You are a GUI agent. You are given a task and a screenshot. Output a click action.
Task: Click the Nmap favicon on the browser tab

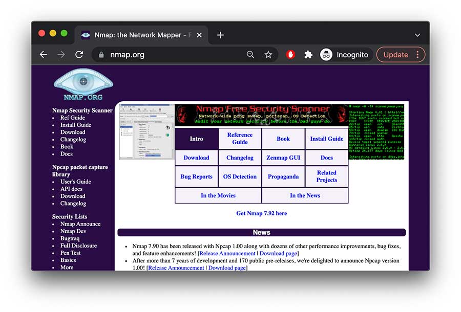(x=86, y=35)
